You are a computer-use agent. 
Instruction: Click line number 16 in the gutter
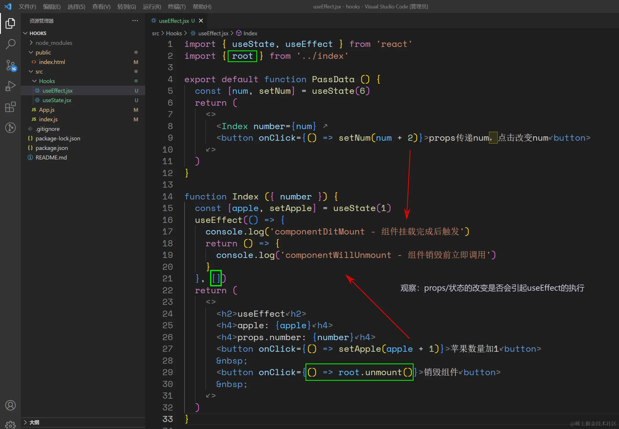[167, 220]
